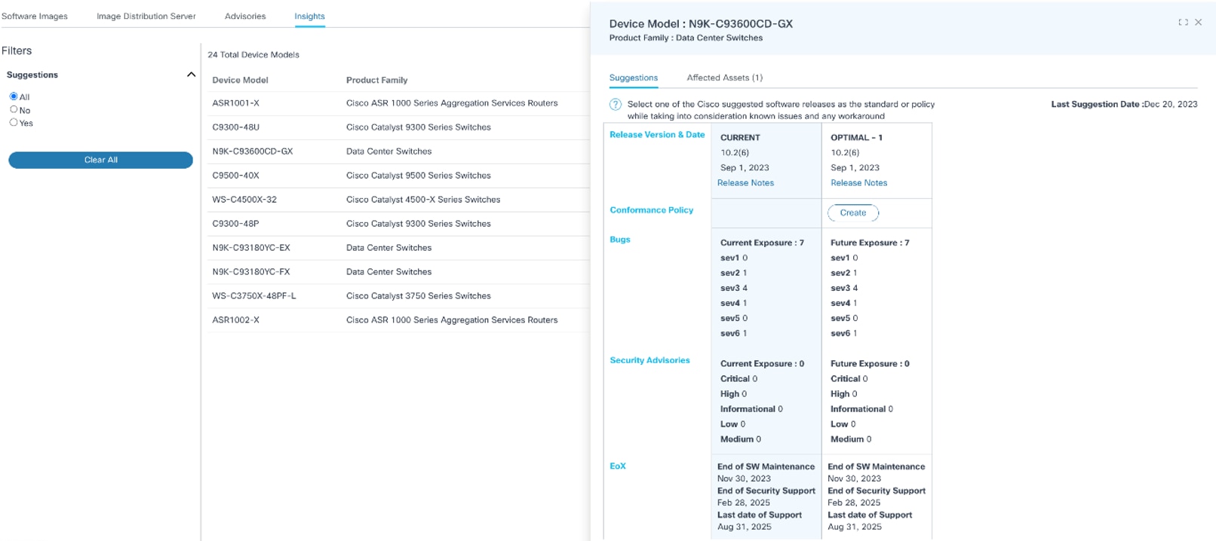Select the All suggestions radio button
1216x541 pixels.
(14, 96)
